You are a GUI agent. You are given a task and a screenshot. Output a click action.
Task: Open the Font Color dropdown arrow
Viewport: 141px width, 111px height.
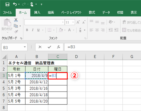pos(74,30)
